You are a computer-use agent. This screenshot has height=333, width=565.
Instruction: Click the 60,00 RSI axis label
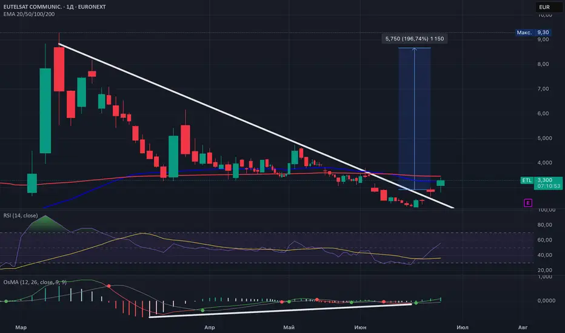tap(544, 240)
